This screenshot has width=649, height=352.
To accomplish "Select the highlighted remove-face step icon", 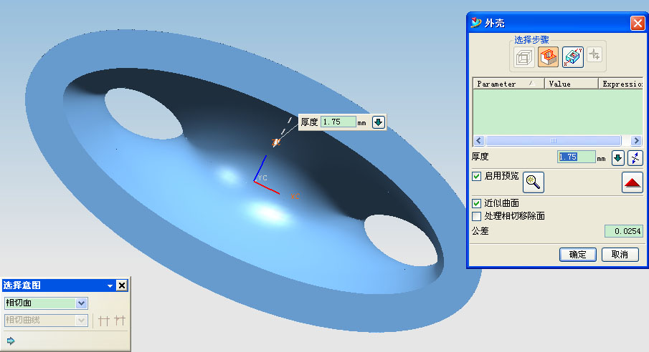I will point(548,57).
